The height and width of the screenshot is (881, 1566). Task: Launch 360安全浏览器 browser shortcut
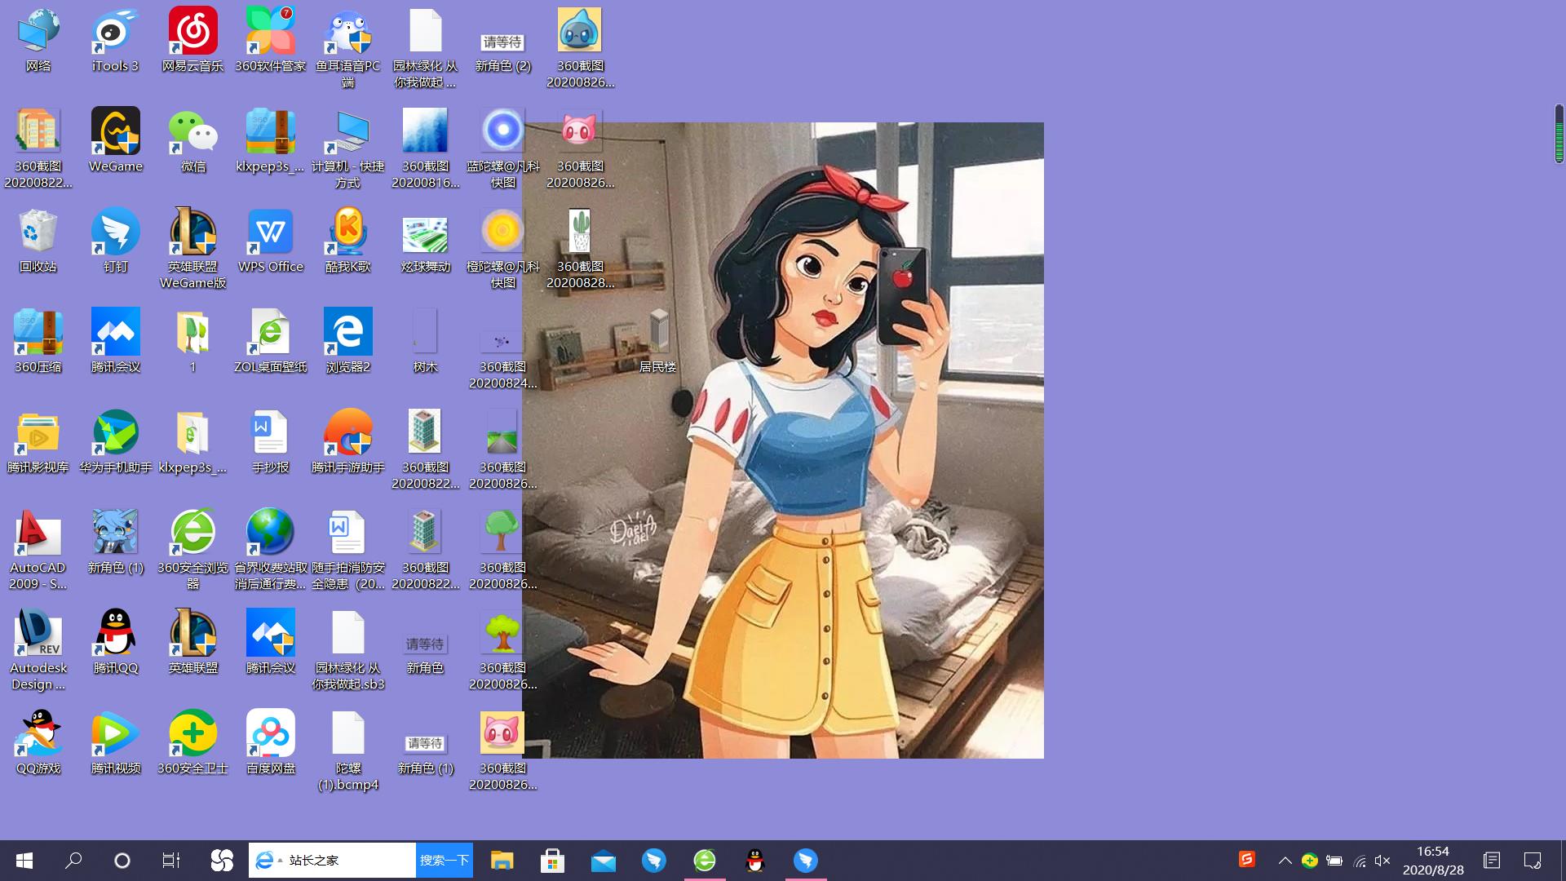coord(193,551)
